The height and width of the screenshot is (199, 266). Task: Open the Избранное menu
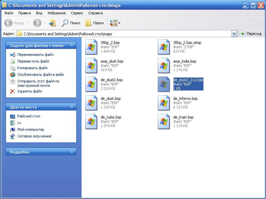coord(57,13)
